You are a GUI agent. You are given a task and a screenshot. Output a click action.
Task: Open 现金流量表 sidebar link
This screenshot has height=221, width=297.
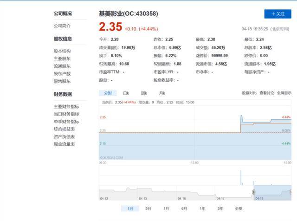pos(64,144)
